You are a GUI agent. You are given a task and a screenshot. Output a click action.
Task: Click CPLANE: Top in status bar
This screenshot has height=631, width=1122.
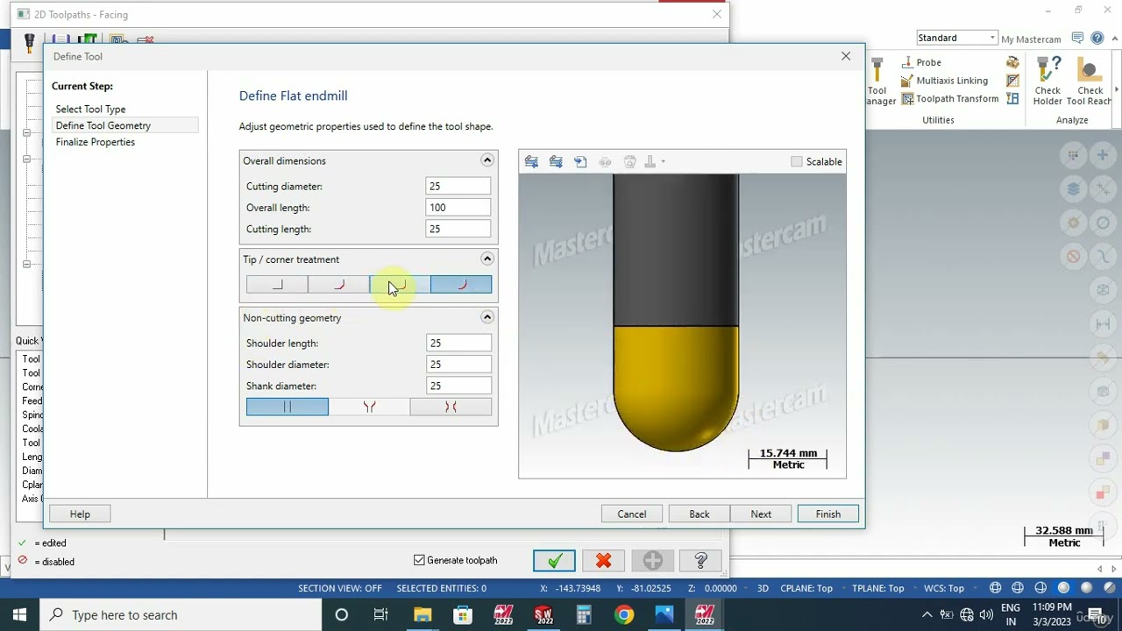coord(806,588)
